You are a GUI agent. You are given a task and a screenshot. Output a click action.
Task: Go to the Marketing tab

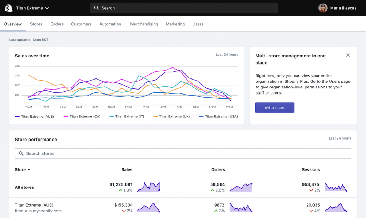[x=175, y=24]
